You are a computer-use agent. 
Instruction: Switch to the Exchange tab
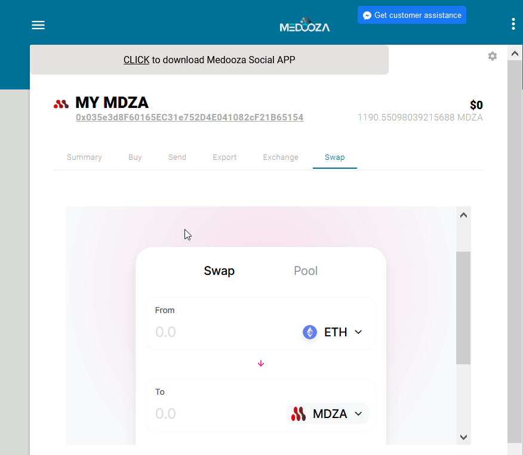pyautogui.click(x=281, y=157)
